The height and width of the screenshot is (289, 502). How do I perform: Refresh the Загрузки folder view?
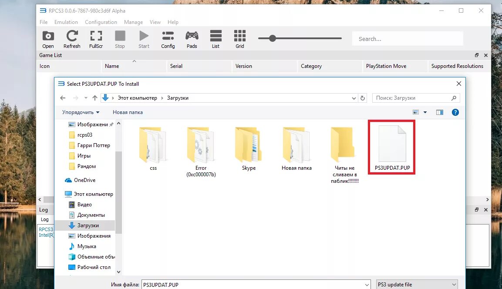pos(362,98)
